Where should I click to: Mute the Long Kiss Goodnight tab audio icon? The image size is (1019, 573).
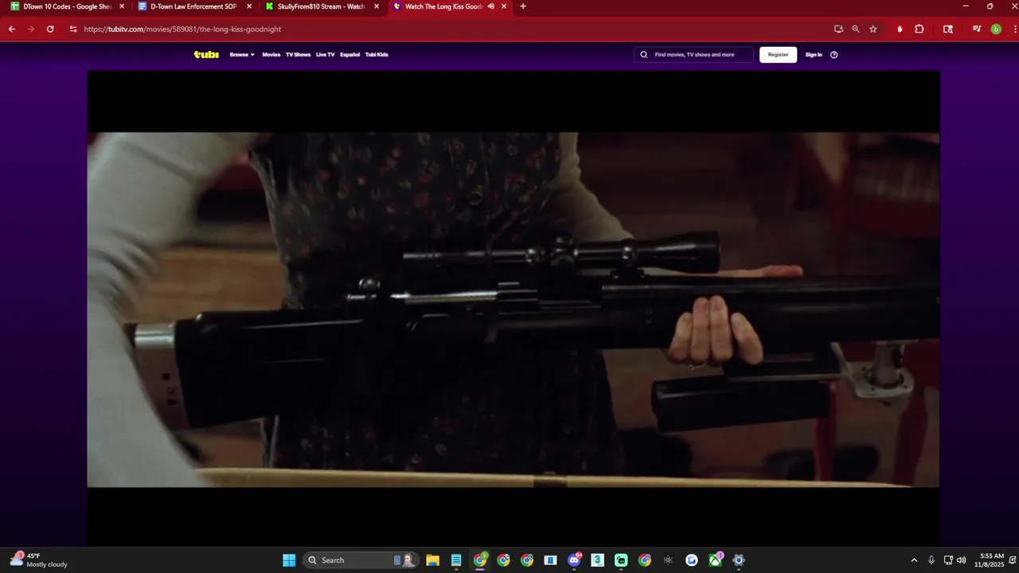491,6
